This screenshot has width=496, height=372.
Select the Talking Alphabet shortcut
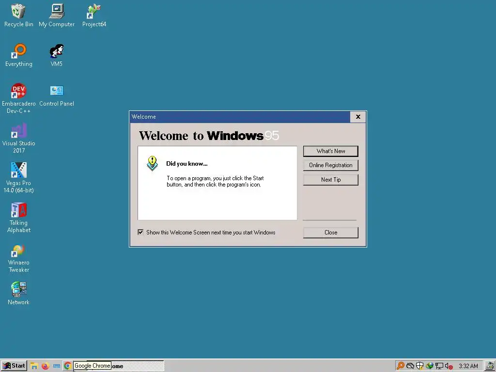point(19,217)
